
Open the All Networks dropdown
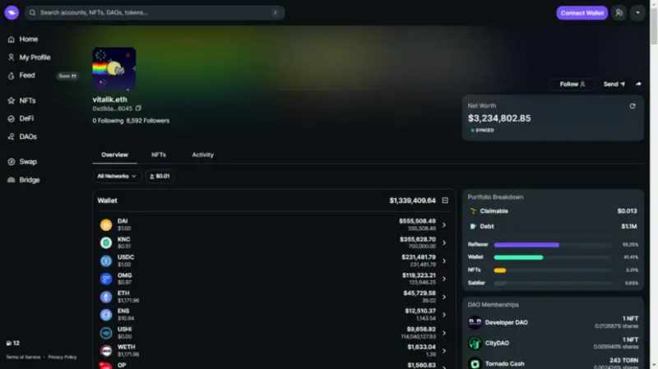click(117, 176)
